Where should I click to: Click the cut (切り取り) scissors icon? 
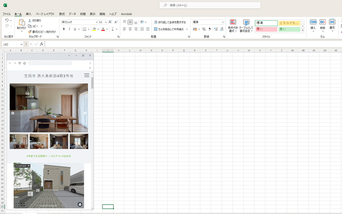click(x=29, y=20)
